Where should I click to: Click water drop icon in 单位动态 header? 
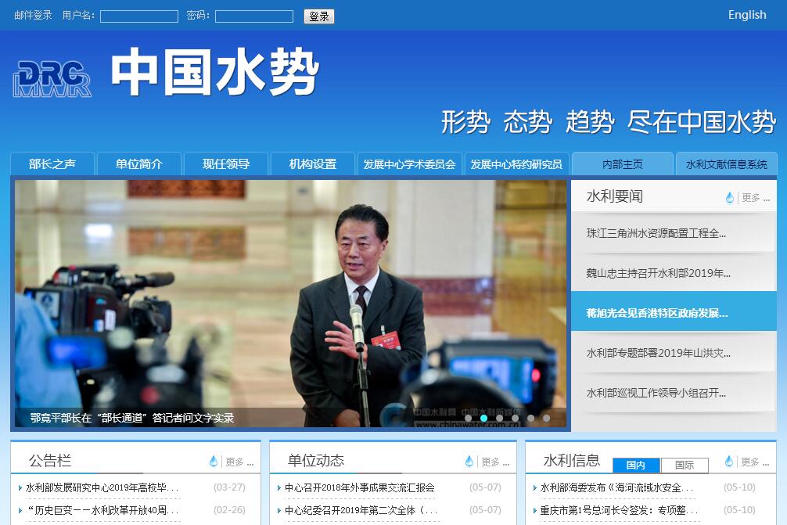[x=469, y=462]
